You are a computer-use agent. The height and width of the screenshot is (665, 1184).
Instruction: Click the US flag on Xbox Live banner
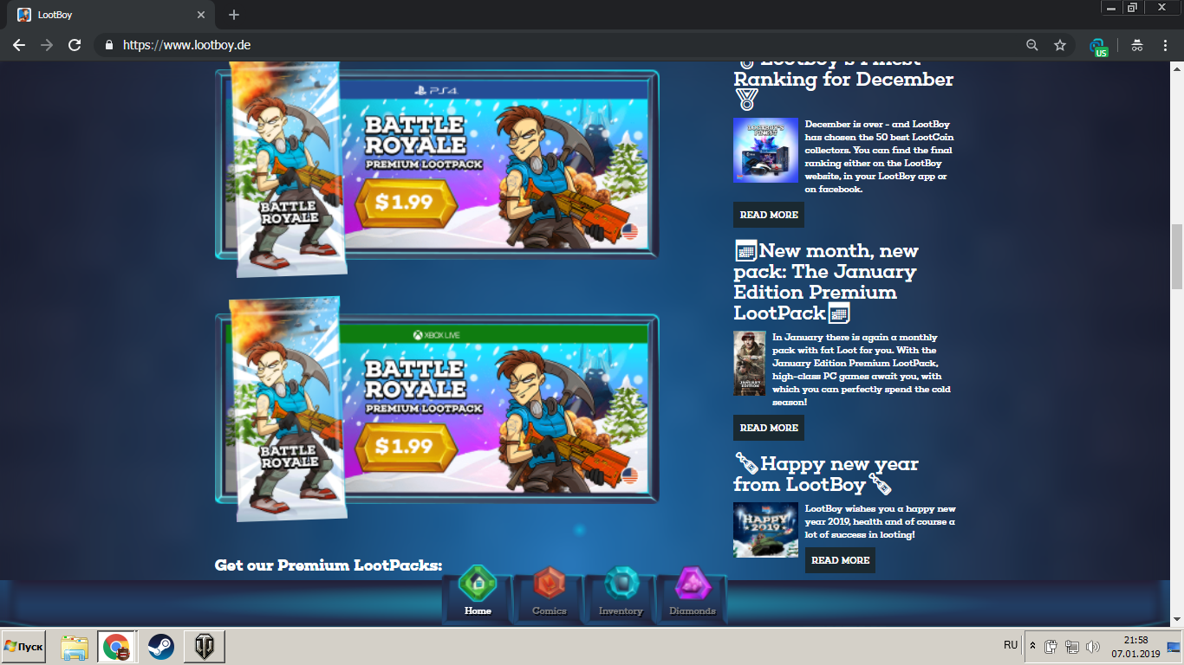629,475
